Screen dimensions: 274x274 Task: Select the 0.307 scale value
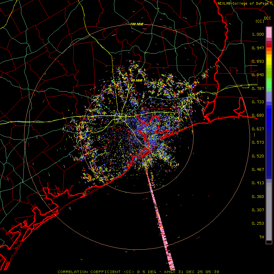click(x=258, y=210)
